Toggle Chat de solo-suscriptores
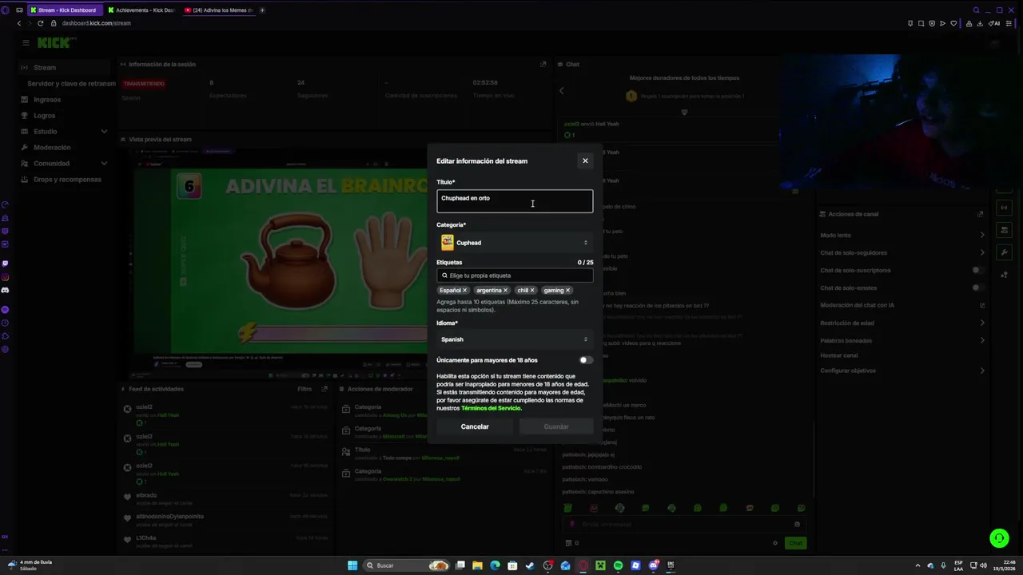Image resolution: width=1023 pixels, height=575 pixels. click(977, 271)
